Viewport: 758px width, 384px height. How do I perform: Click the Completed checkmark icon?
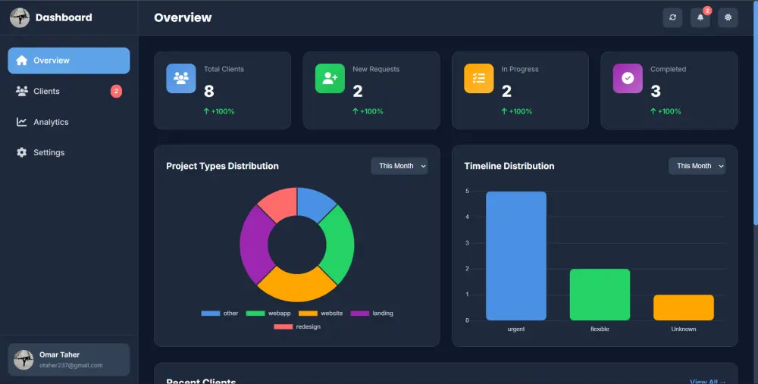628,78
